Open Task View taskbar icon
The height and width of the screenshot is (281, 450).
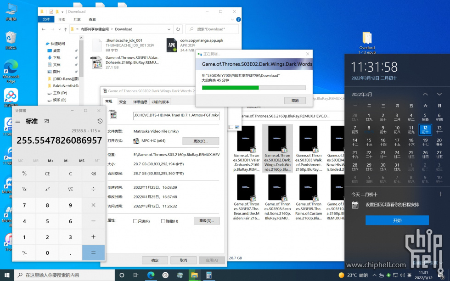pos(136,275)
